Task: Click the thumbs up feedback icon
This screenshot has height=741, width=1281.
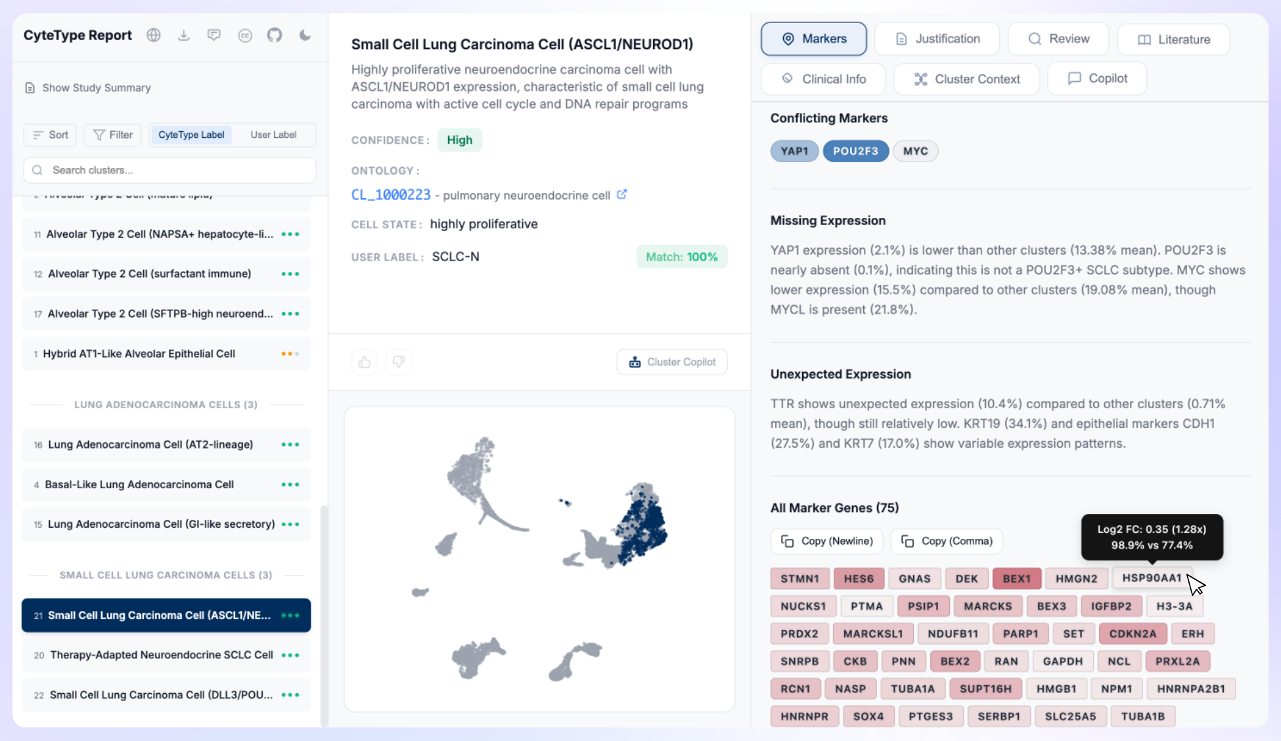Action: [x=365, y=362]
